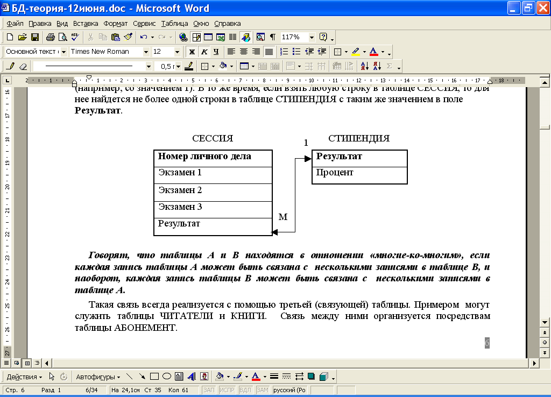Screen dimensions: 551x397
Task: Insert hyperlink with the globe icon
Action: pos(183,37)
